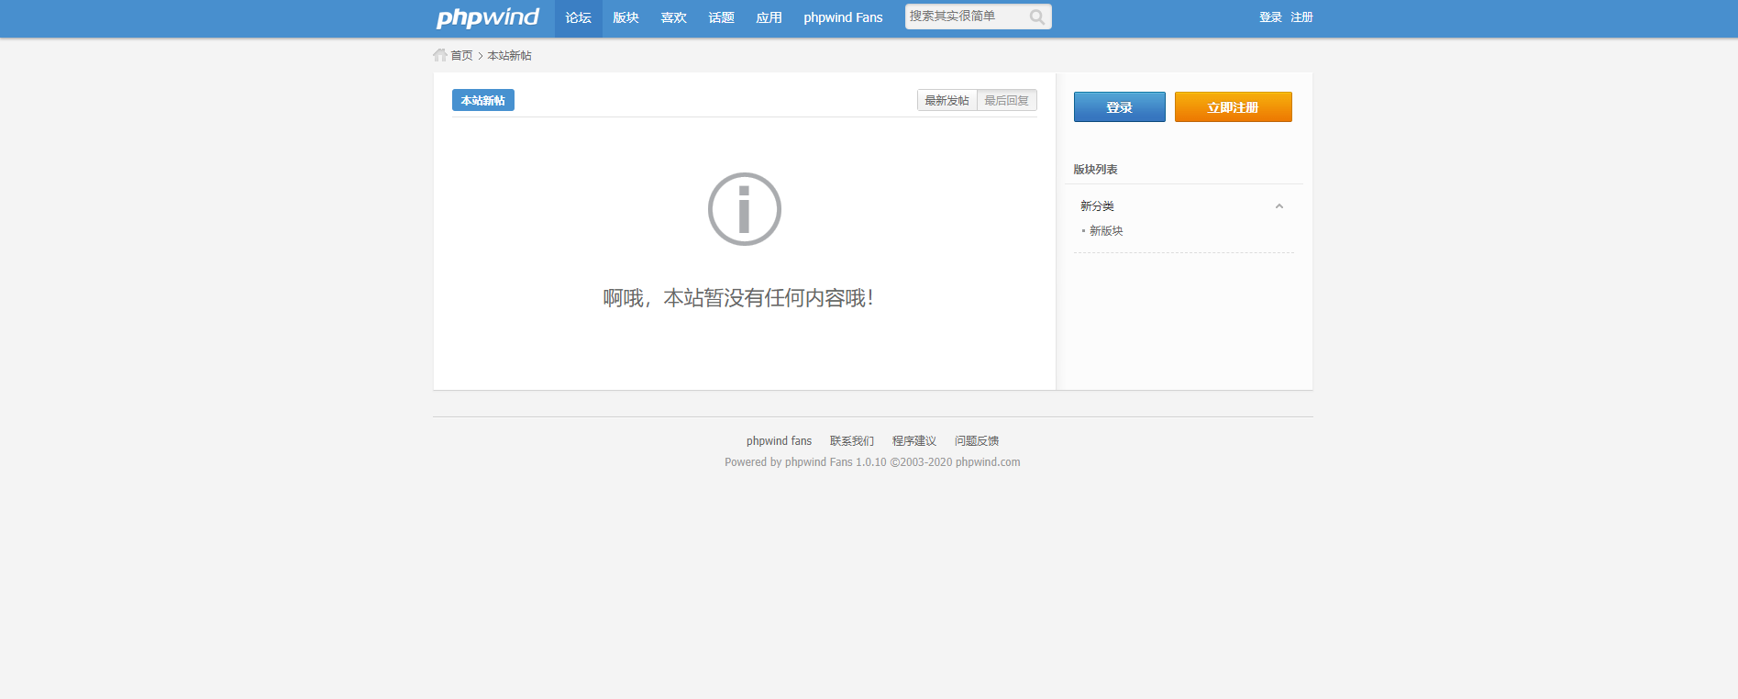Click the search magnifier icon
Screen dimensions: 1738x699
pos(1036,17)
